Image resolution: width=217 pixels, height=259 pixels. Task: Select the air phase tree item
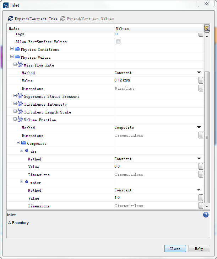pos(33,151)
